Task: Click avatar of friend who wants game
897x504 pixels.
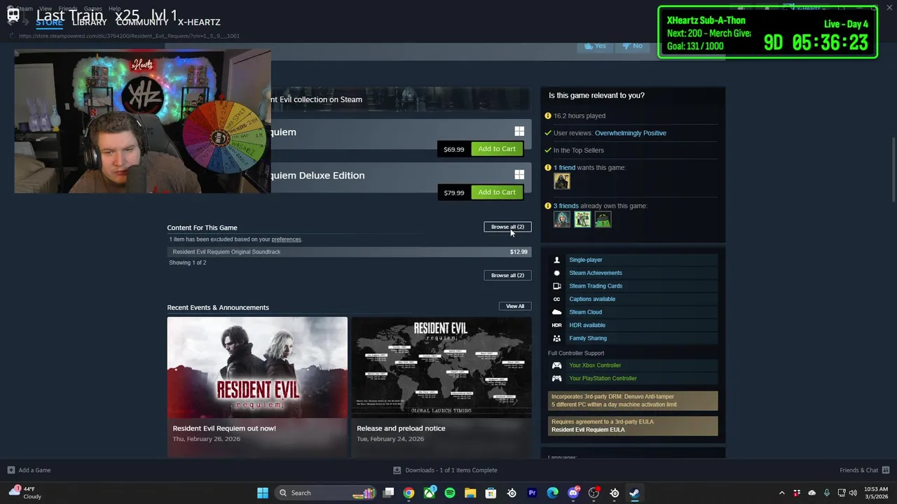Action: coord(562,182)
